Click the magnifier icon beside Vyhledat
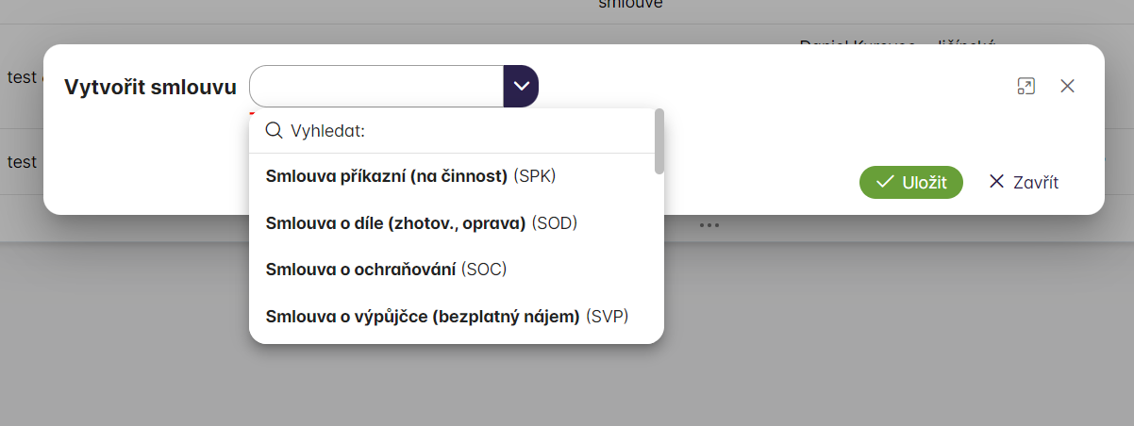This screenshot has width=1134, height=426. [275, 131]
